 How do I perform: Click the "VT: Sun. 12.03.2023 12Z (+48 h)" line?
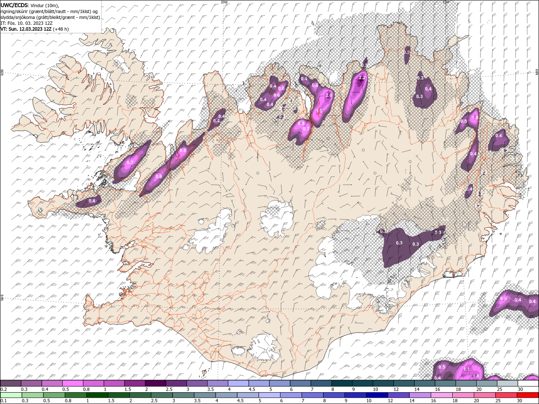point(35,29)
